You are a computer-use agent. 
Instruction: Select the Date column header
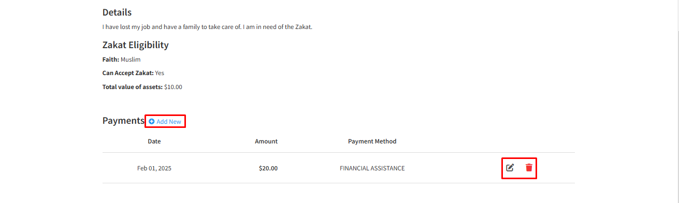154,141
